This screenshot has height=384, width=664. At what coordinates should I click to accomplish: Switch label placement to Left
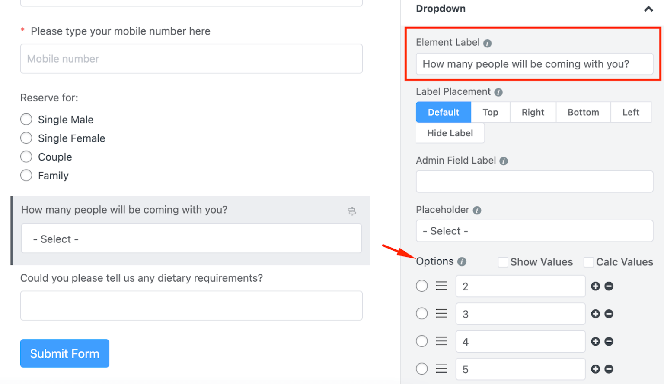coord(631,112)
